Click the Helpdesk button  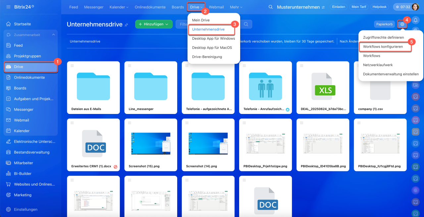[x=380, y=7]
